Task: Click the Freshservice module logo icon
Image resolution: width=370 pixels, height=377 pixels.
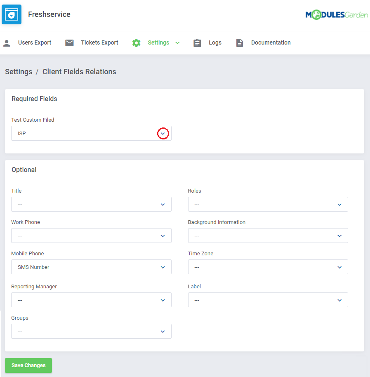Action: coord(12,14)
